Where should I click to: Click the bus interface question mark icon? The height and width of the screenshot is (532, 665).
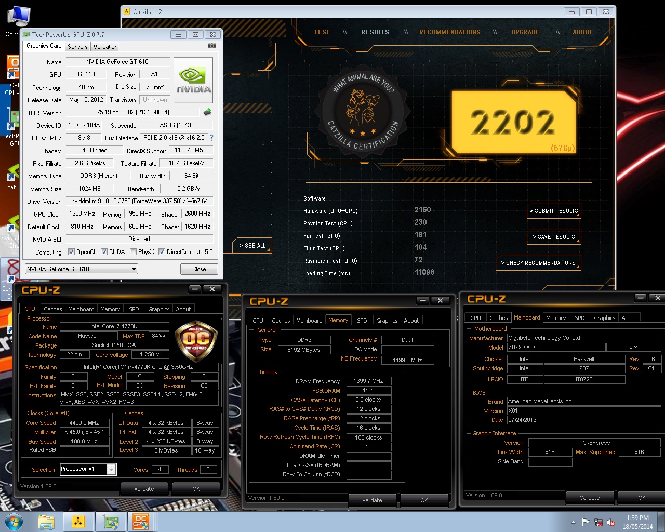tap(211, 138)
